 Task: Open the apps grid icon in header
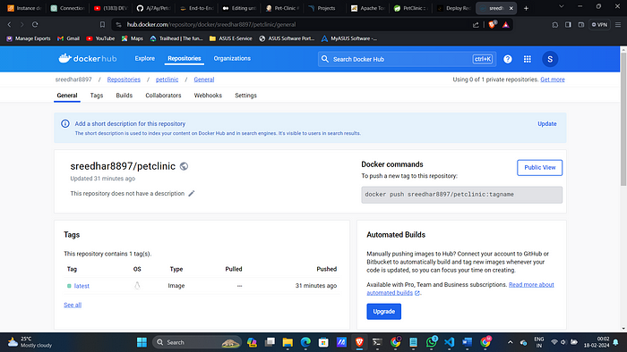(527, 59)
